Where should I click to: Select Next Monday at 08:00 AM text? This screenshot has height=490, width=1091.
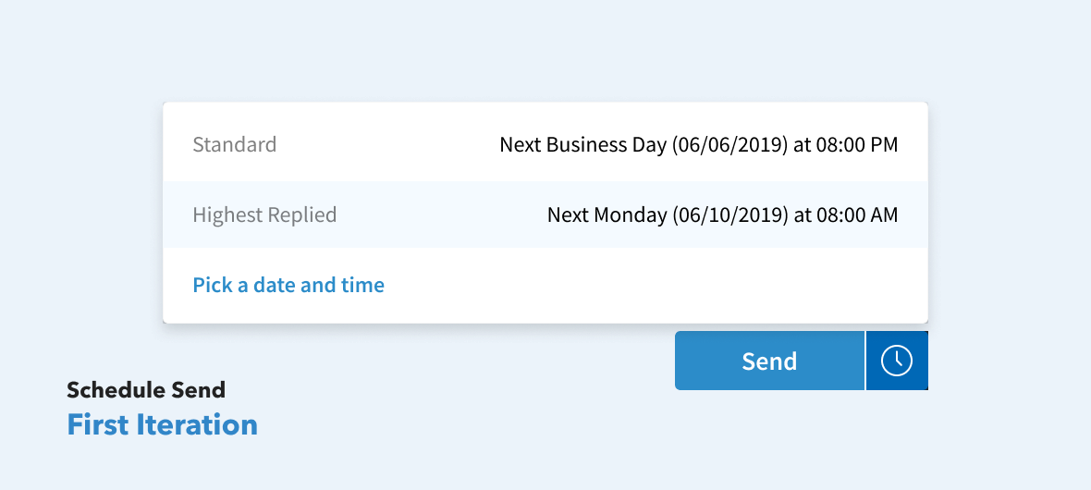[x=722, y=214]
